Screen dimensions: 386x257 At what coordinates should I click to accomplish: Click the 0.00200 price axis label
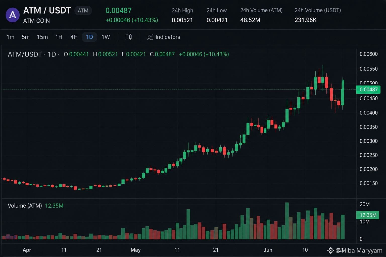tap(369, 169)
